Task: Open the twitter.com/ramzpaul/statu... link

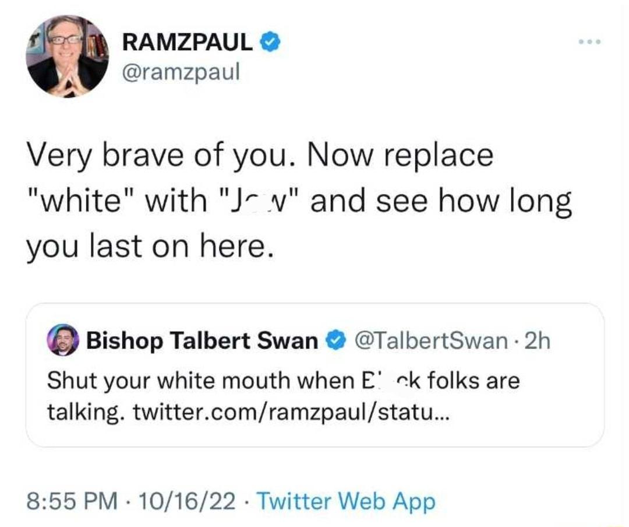Action: (291, 414)
